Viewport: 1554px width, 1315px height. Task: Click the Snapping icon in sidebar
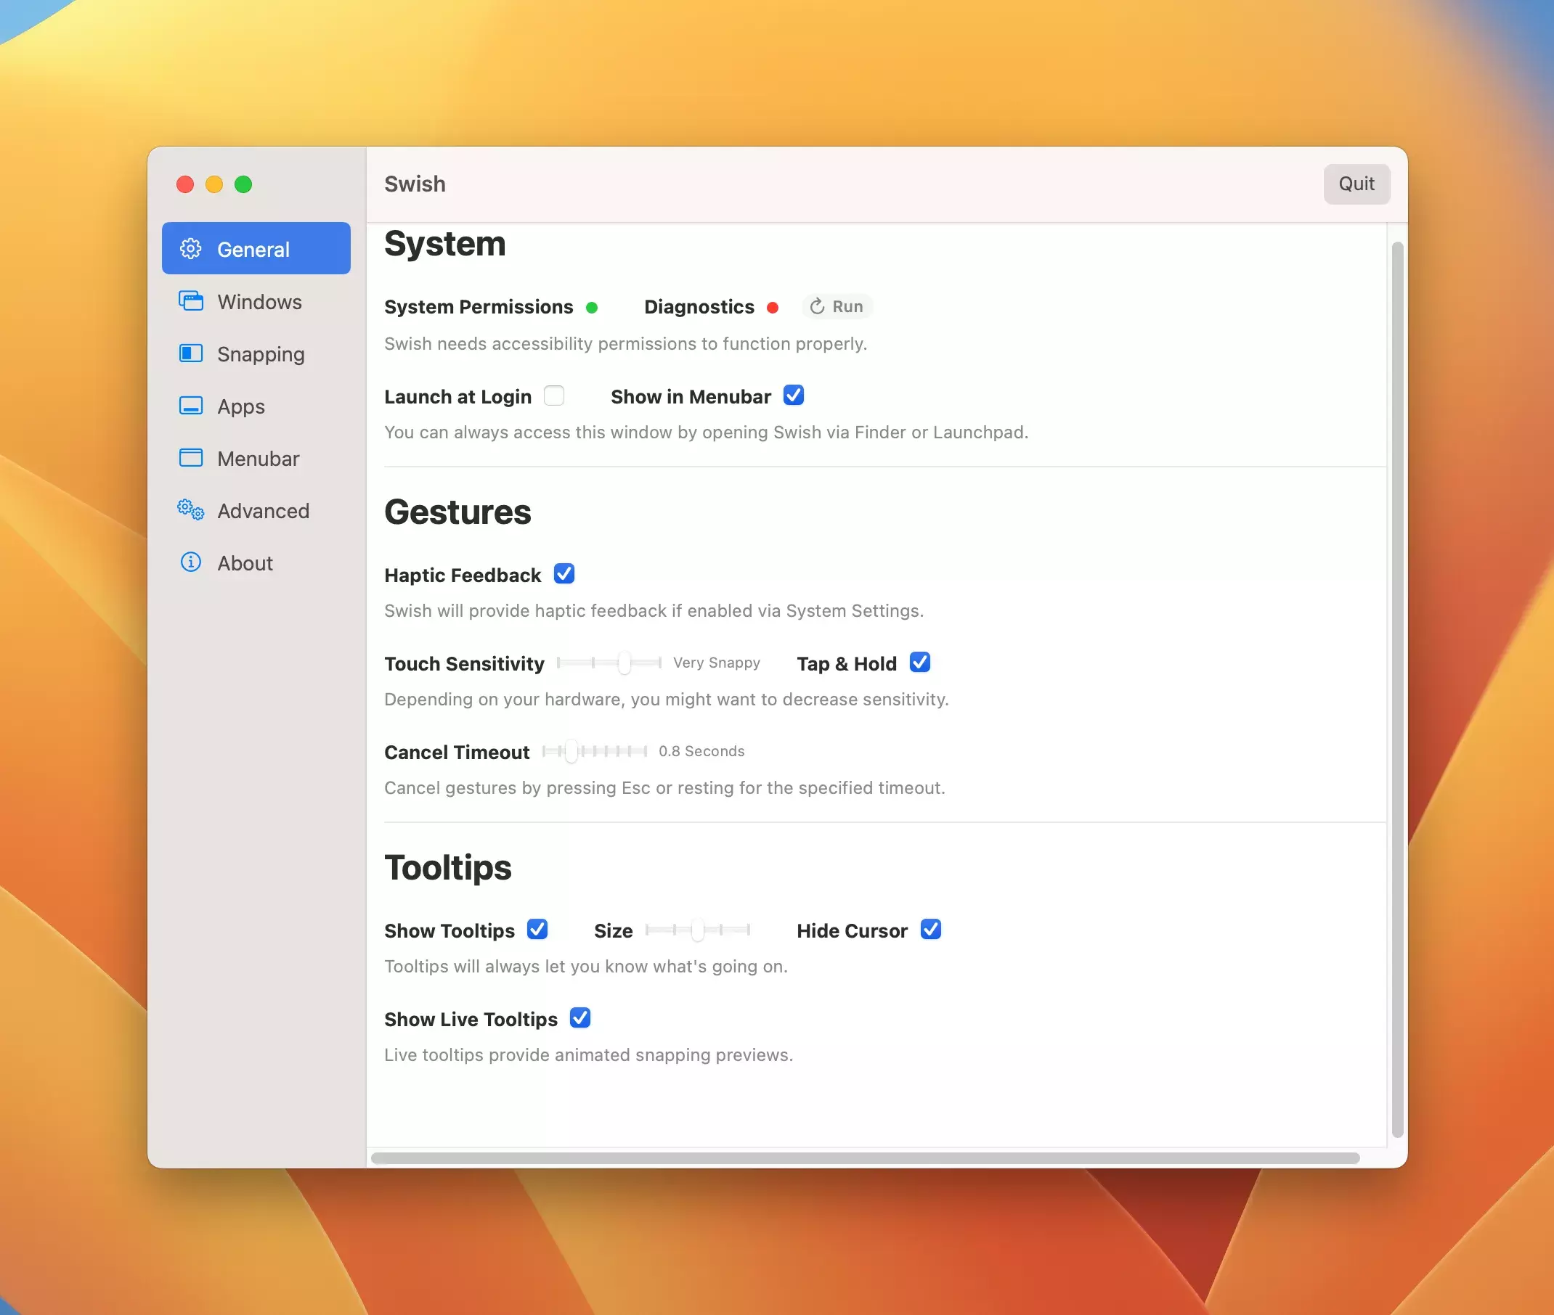(191, 353)
